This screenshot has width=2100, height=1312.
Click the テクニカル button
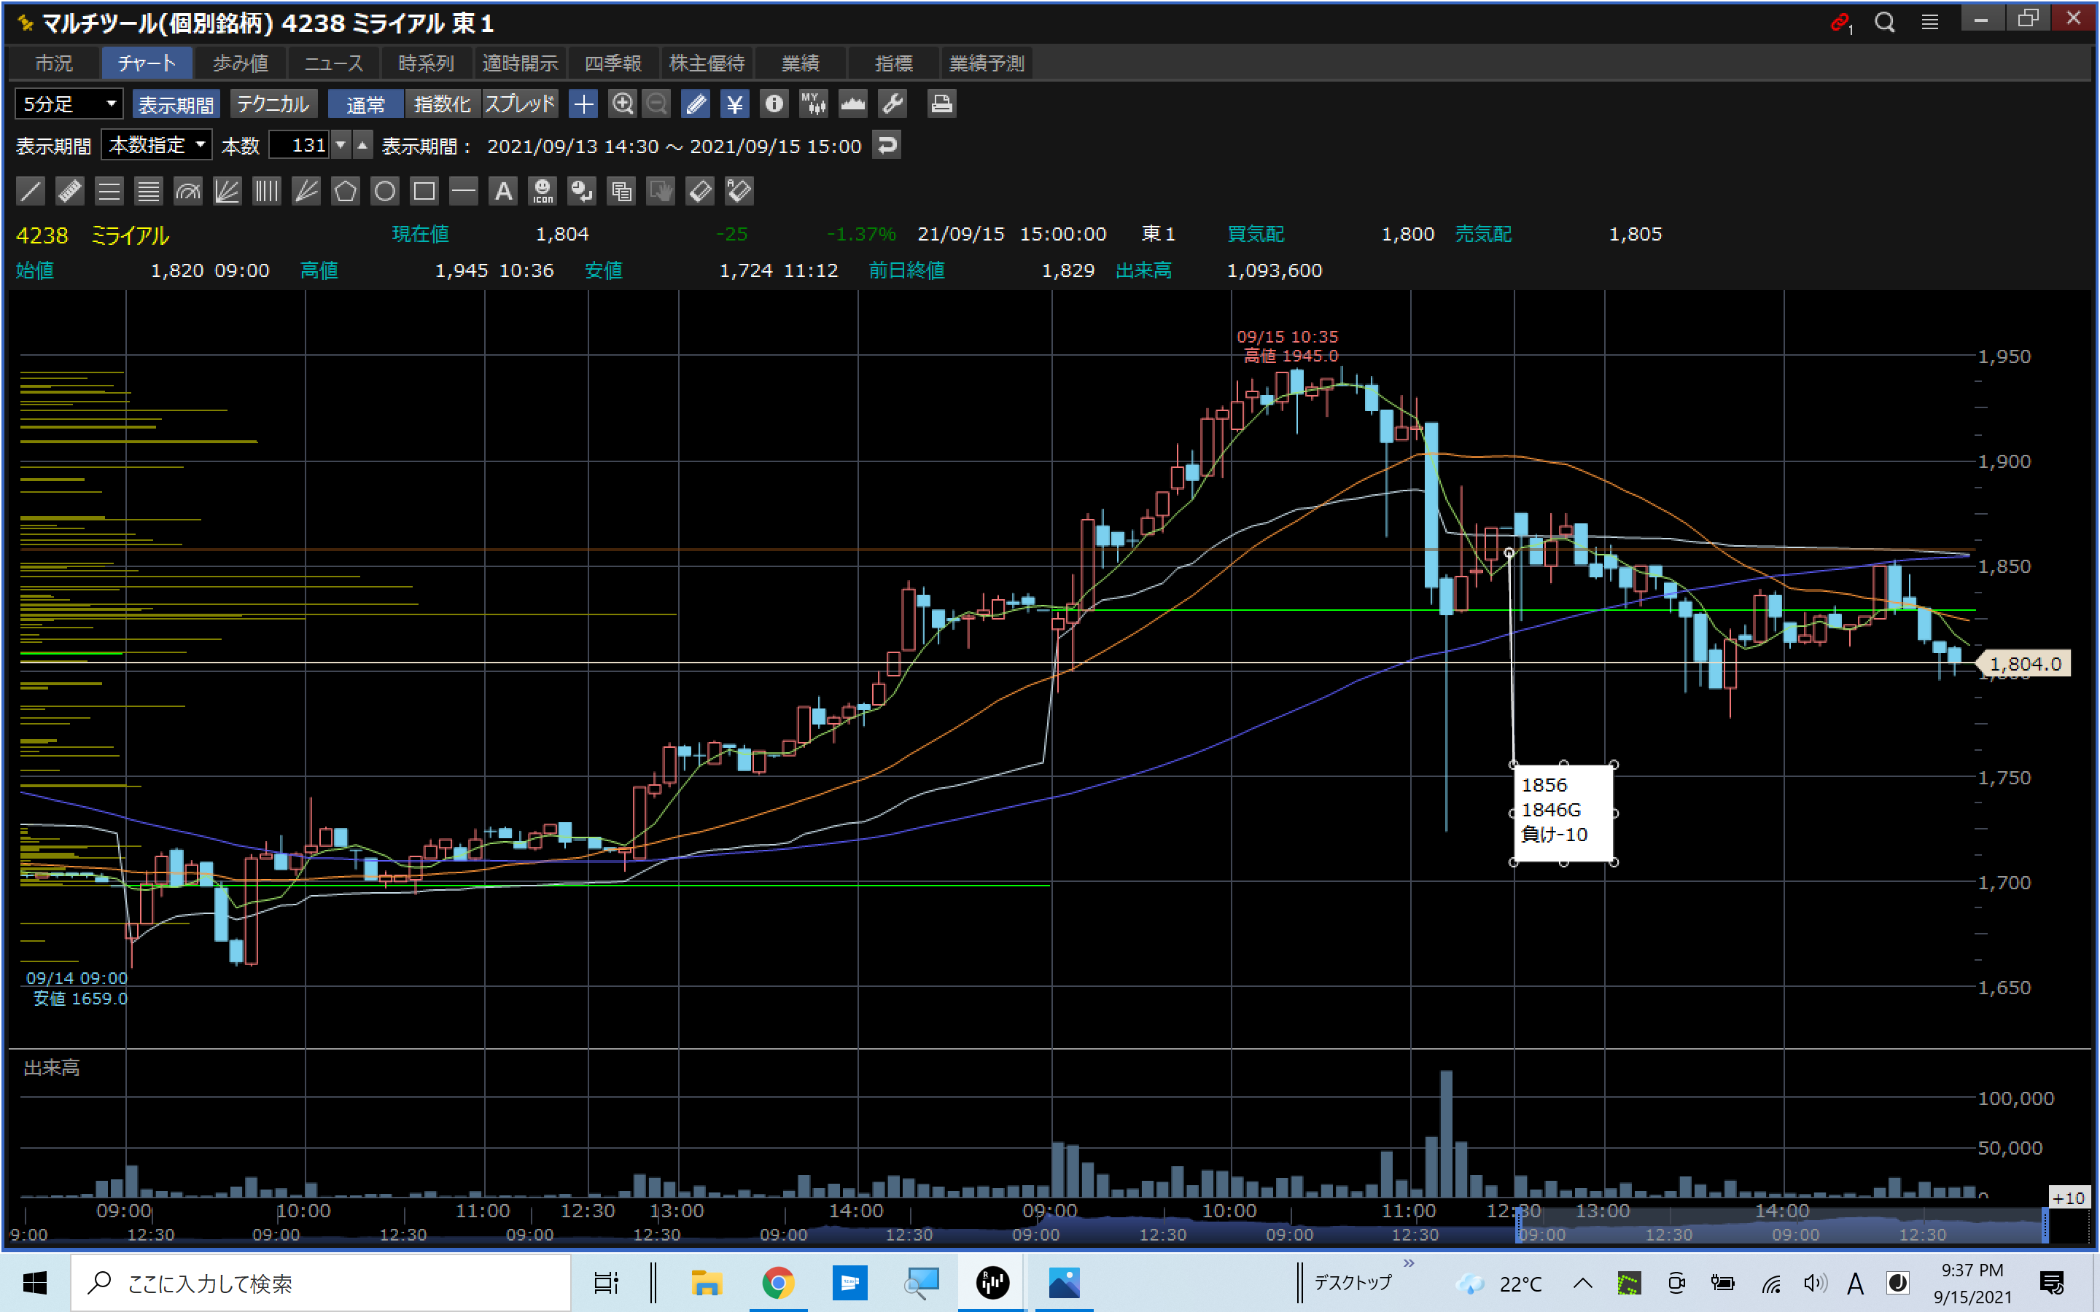coord(273,104)
